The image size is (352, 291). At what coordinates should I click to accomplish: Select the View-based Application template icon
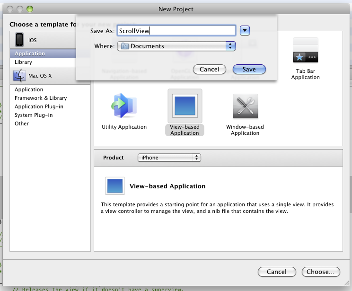coord(185,106)
